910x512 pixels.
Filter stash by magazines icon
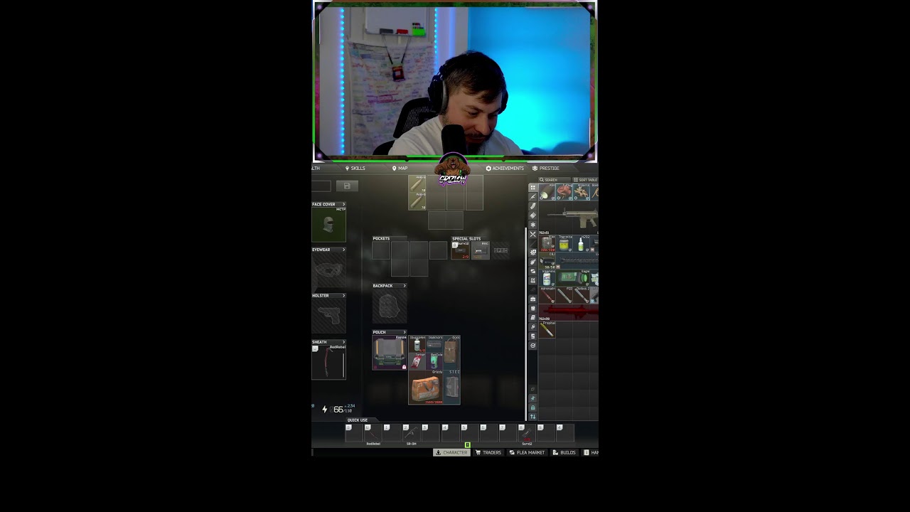pyautogui.click(x=532, y=206)
